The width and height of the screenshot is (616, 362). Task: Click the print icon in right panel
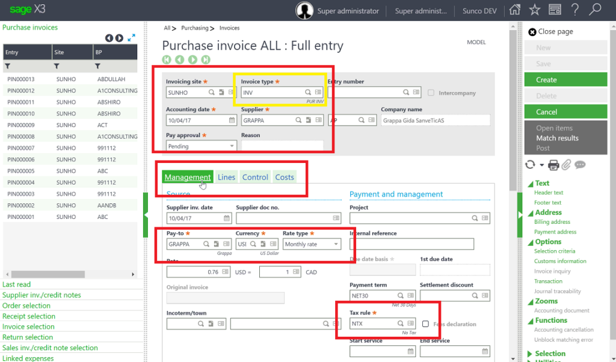pyautogui.click(x=553, y=165)
